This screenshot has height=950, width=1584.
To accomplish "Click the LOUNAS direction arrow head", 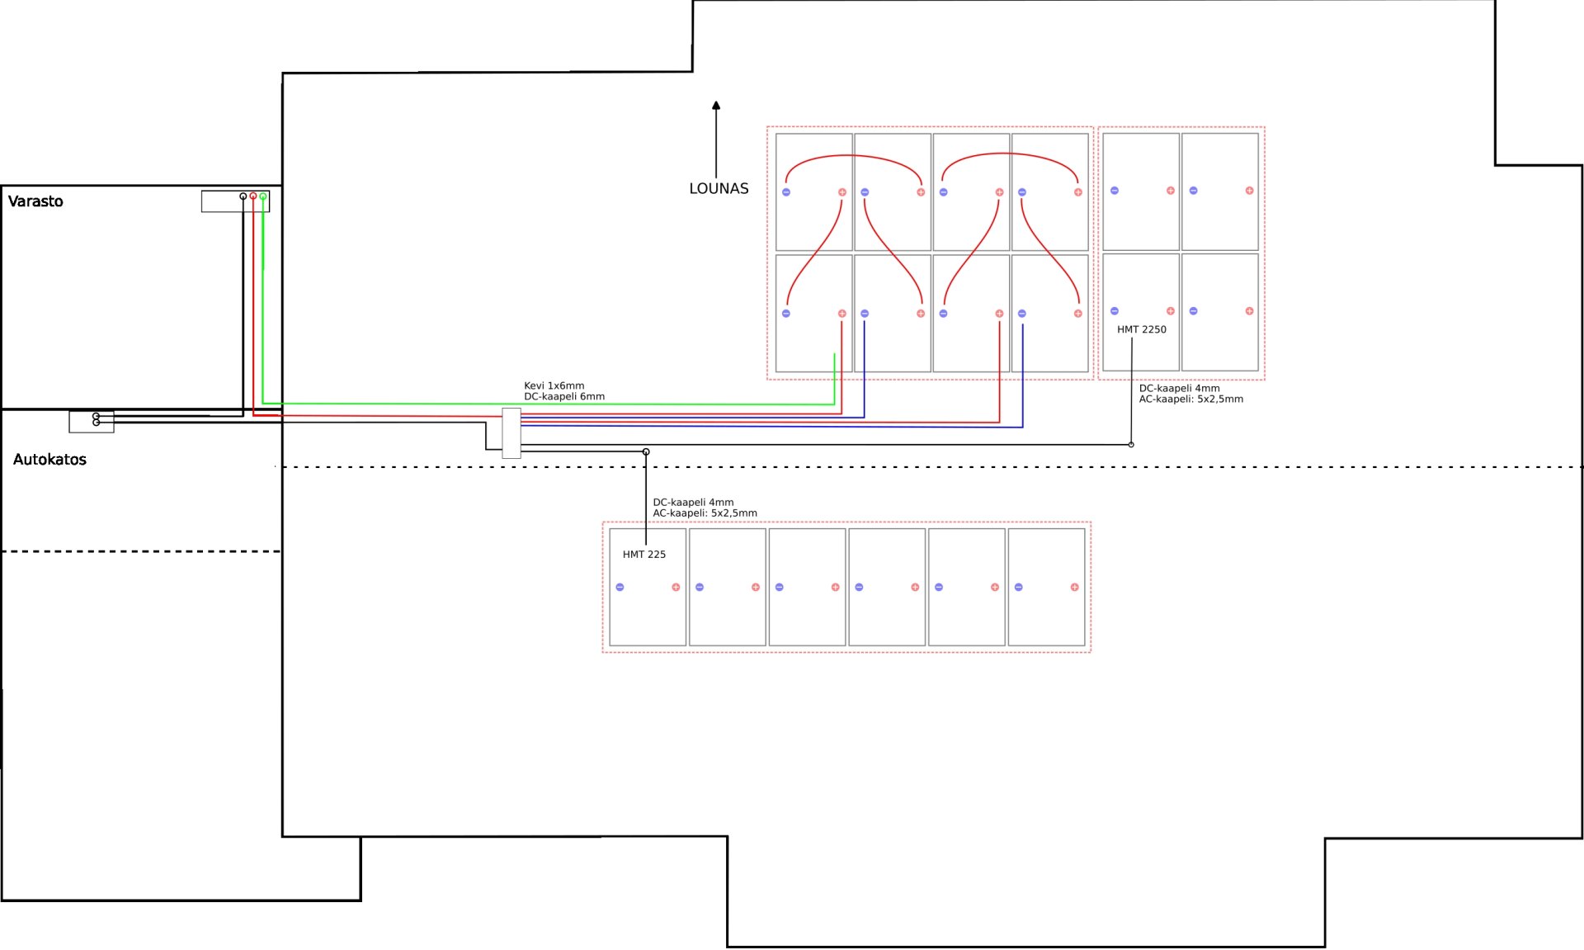I will pos(716,106).
